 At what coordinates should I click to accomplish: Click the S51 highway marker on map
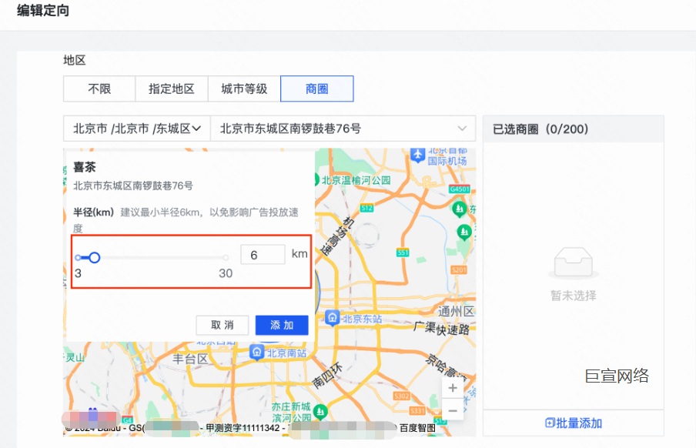click(402, 252)
